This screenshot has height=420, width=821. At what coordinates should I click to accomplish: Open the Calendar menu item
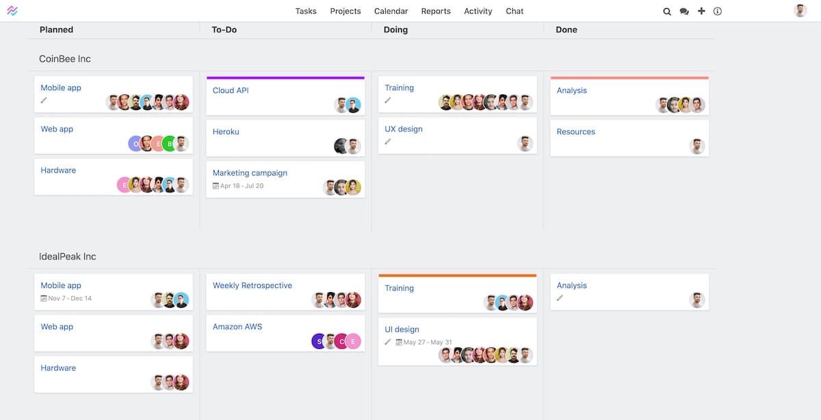391,11
